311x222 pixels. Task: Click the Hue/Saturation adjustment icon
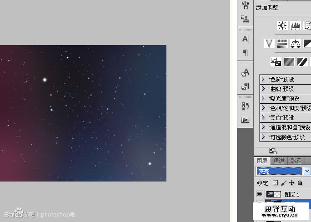pos(282,43)
